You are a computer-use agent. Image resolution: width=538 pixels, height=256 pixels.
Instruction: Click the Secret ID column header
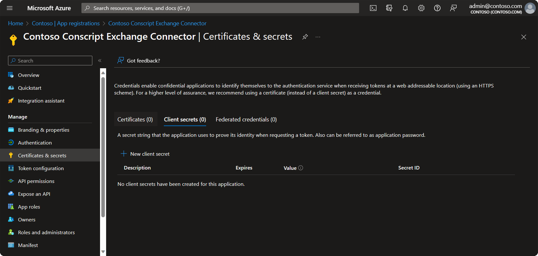click(x=409, y=168)
